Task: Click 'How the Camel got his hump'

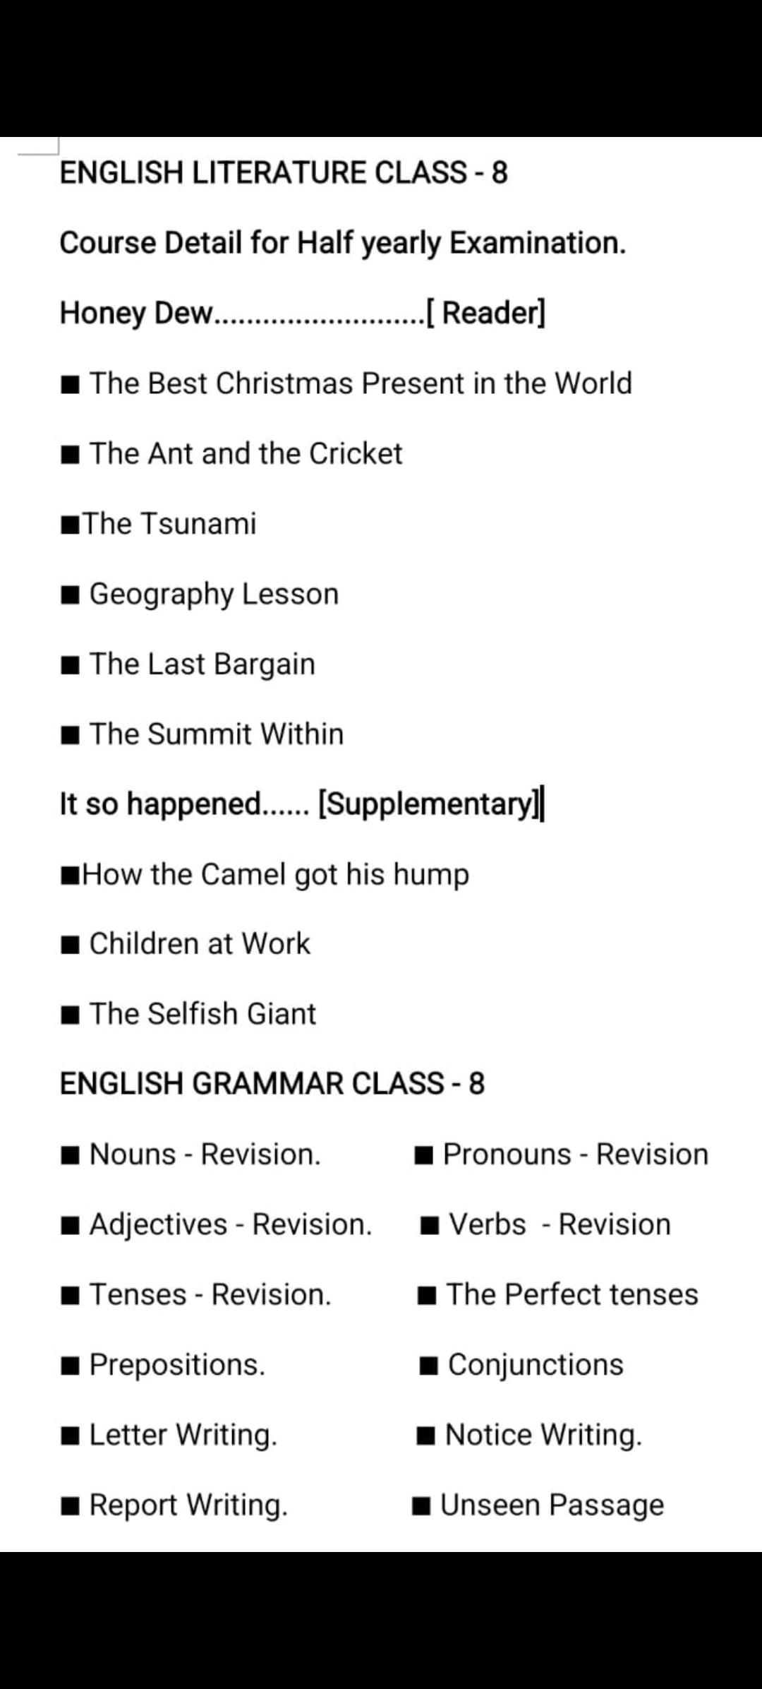Action: coord(275,875)
